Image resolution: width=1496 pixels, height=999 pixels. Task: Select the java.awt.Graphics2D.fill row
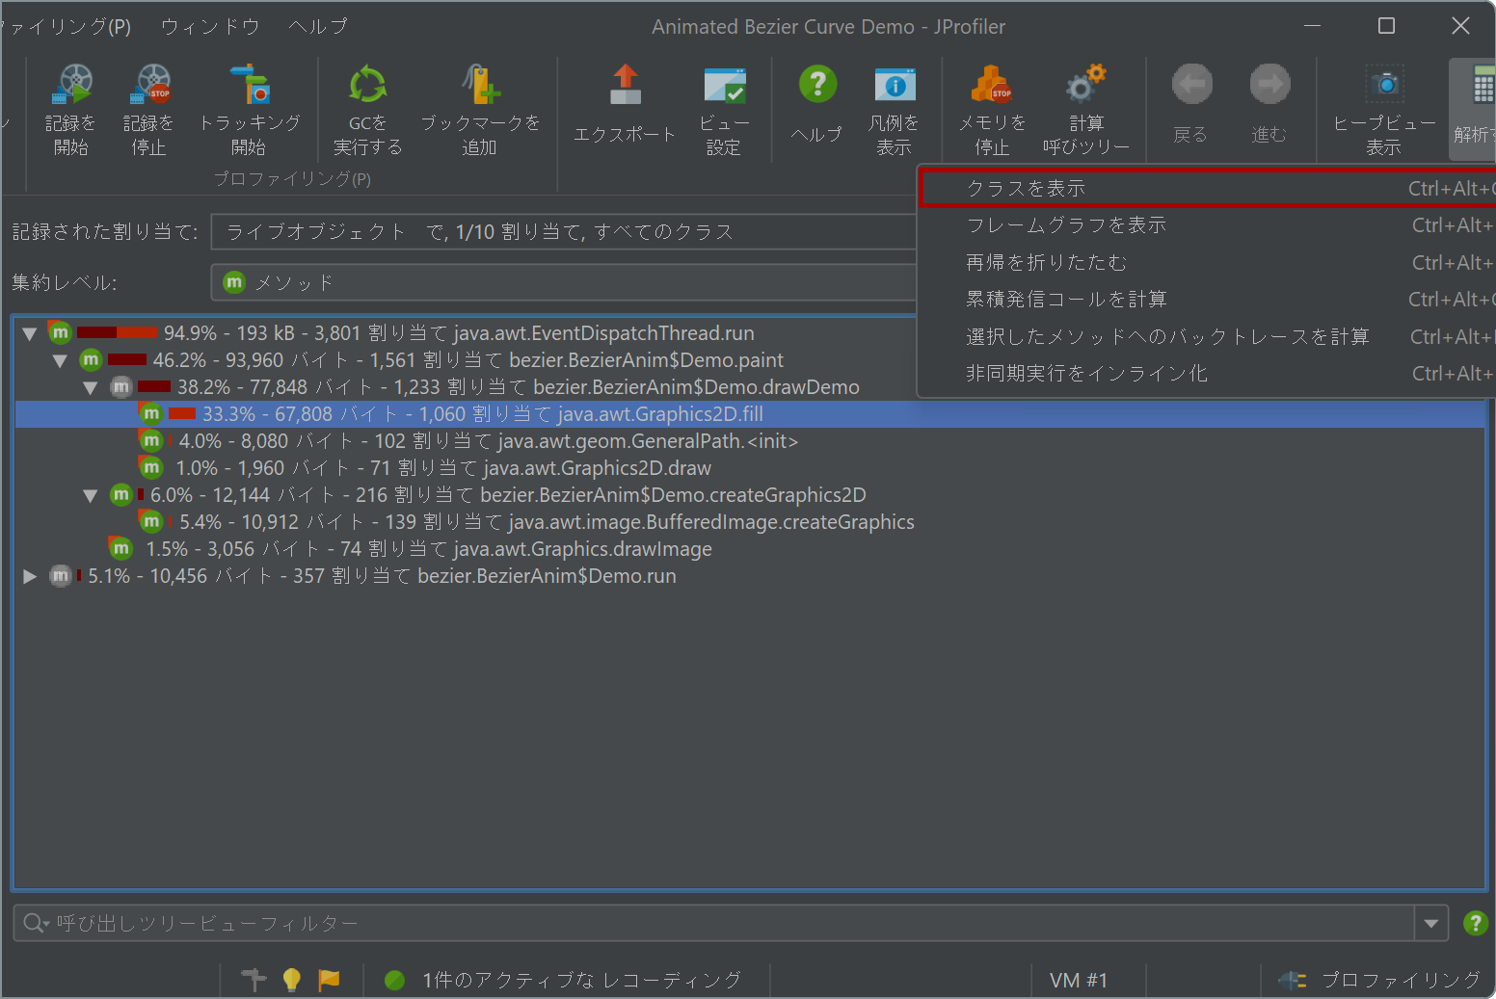750,413
